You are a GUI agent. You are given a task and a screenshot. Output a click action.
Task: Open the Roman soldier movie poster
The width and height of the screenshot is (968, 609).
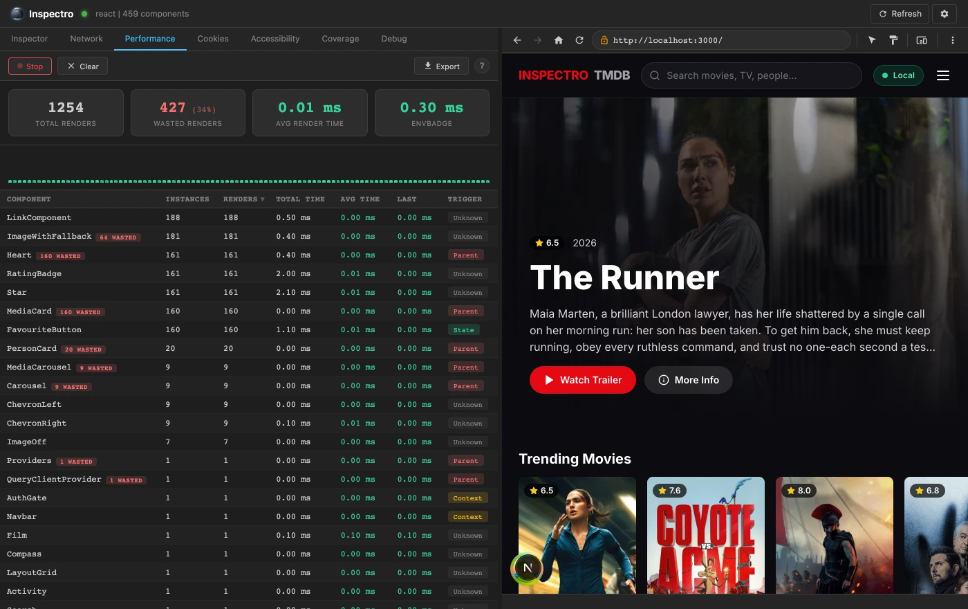[835, 535]
